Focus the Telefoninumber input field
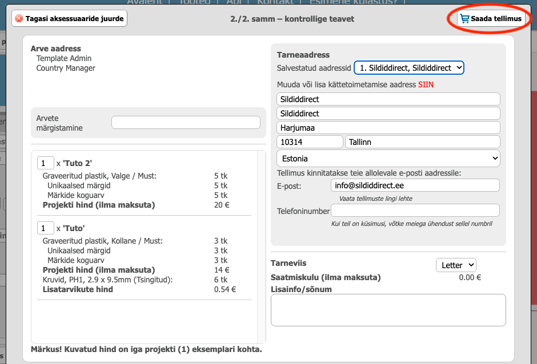Viewport: 537px width, 364px height. point(415,211)
